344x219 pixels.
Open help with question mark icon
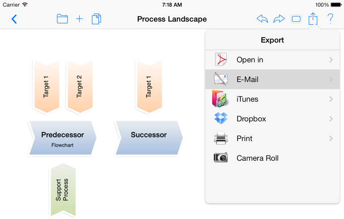click(330, 19)
